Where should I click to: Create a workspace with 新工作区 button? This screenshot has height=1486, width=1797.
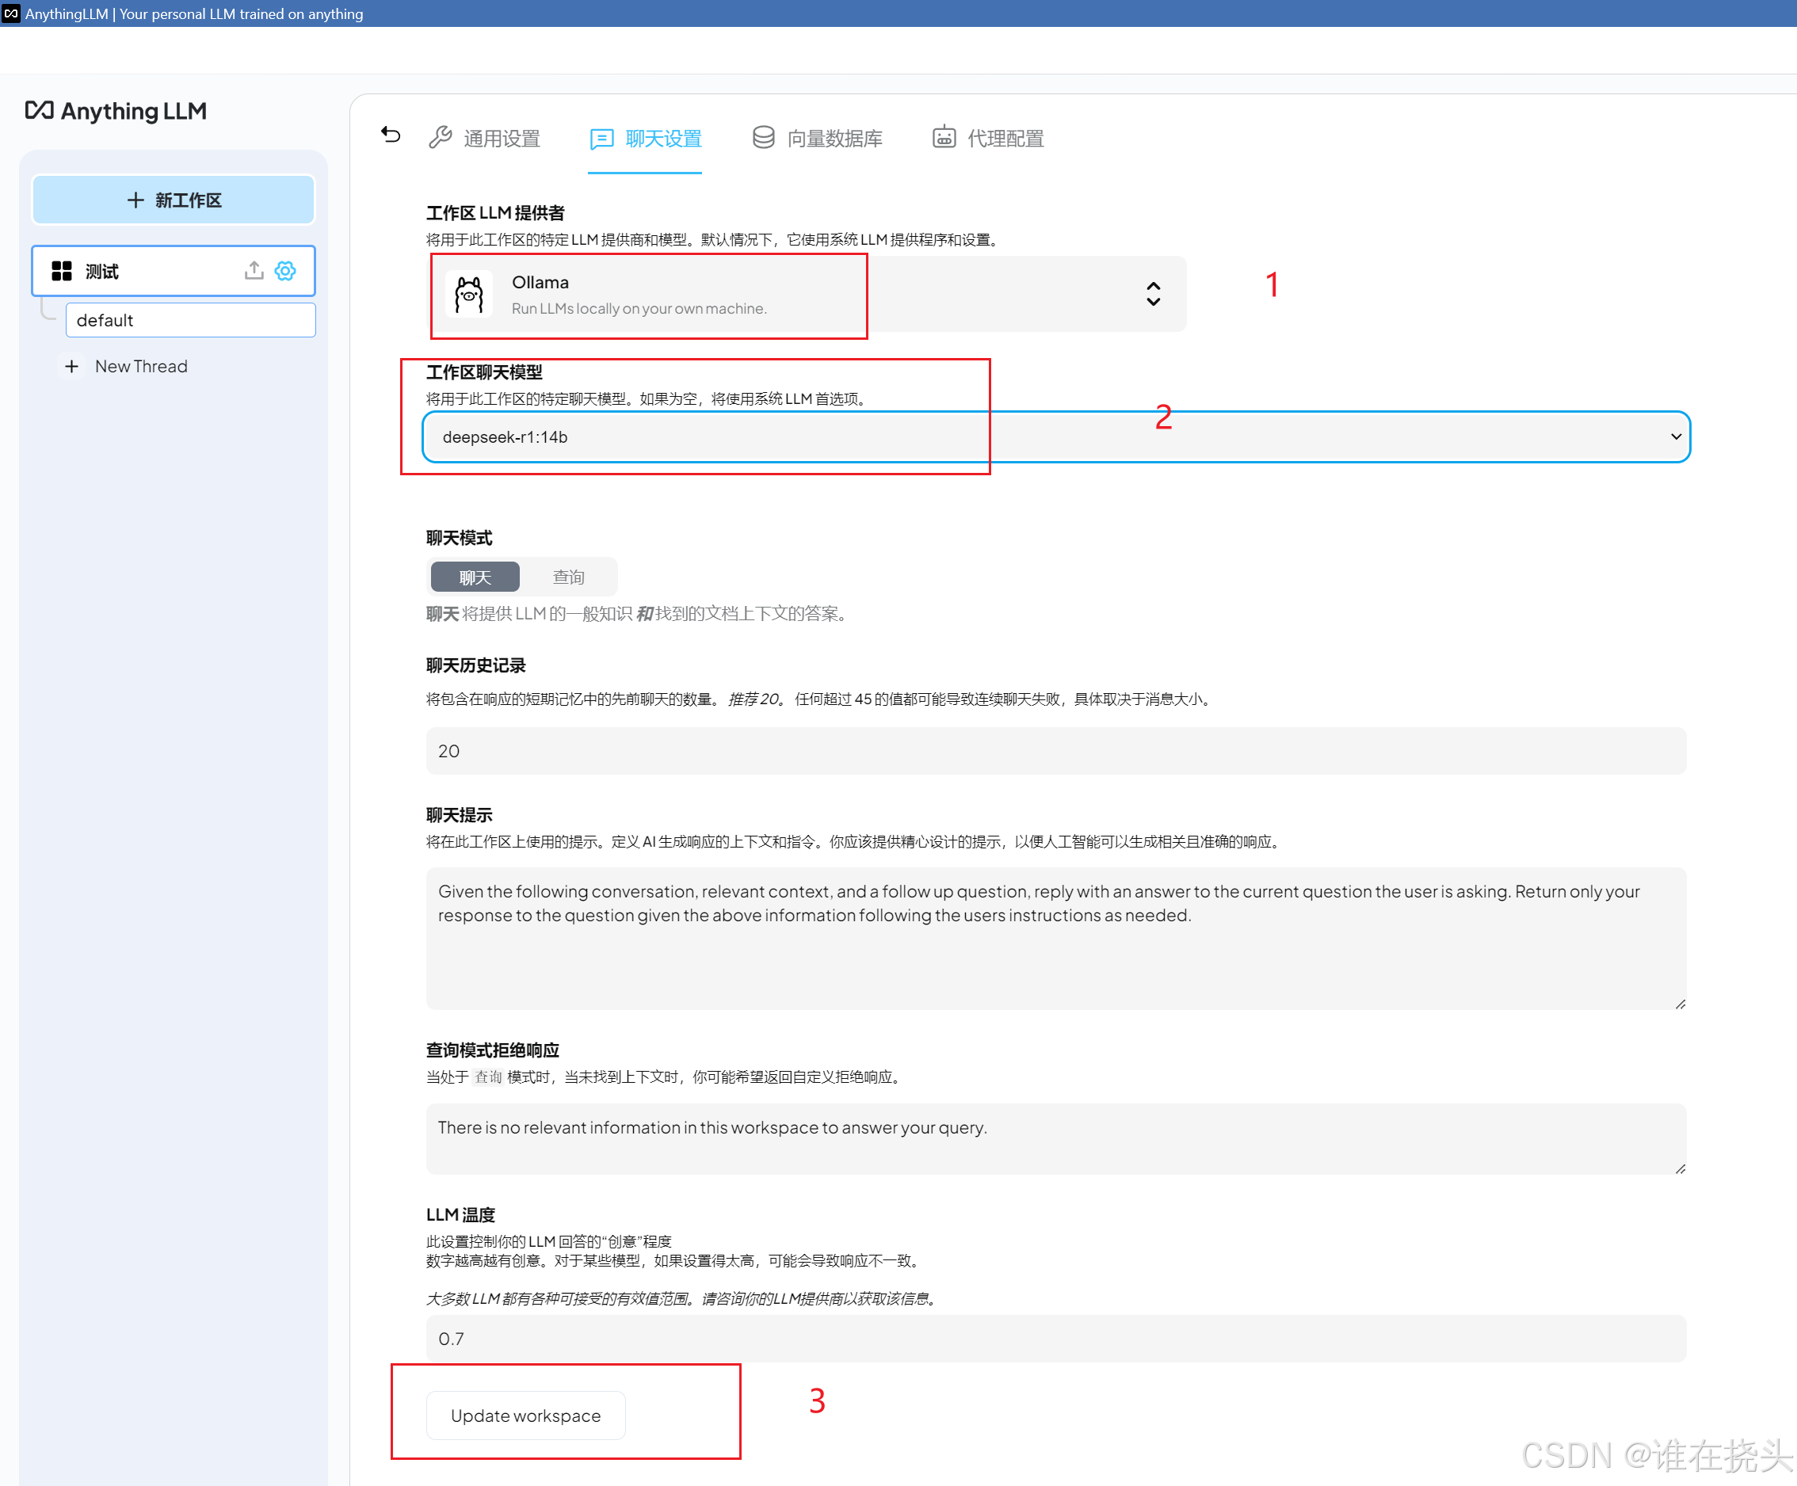coord(174,200)
